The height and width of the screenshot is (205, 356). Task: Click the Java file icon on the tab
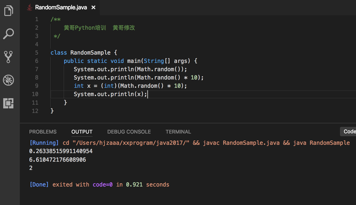coord(29,8)
